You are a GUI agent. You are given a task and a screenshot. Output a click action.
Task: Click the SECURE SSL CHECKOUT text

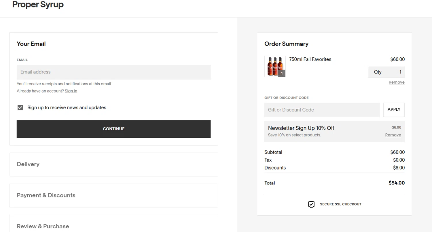click(340, 204)
